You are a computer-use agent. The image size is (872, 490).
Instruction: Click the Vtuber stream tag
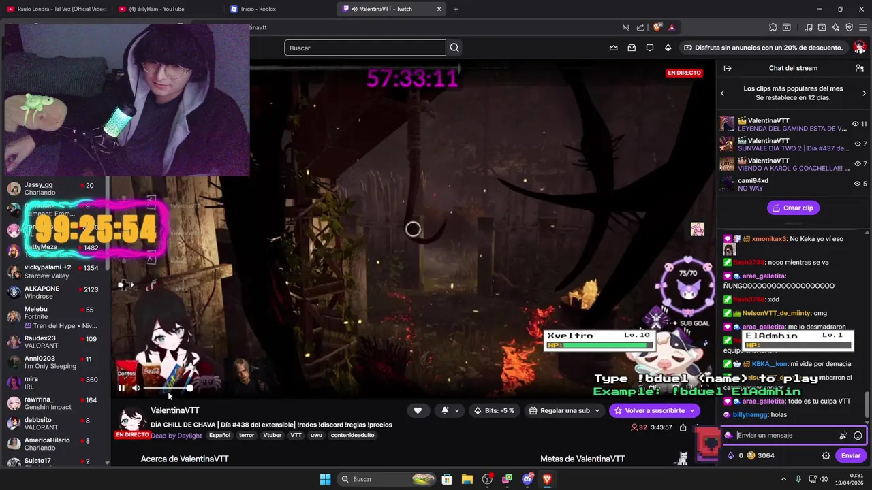272,436
